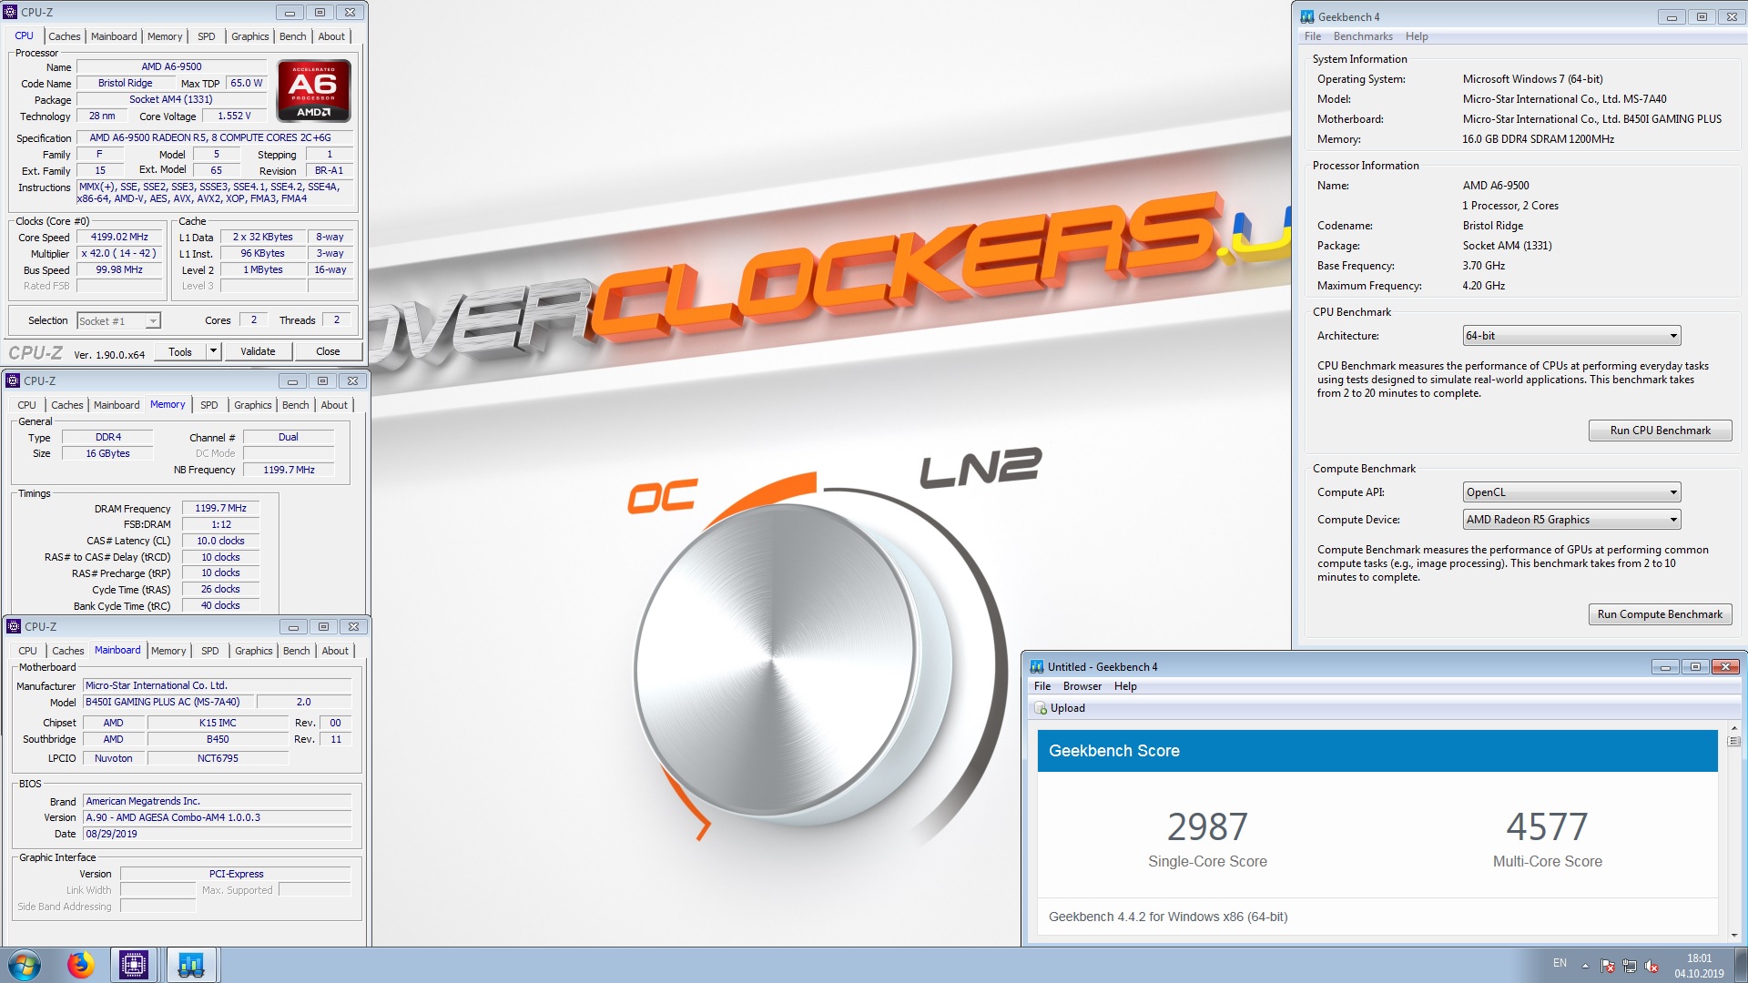The height and width of the screenshot is (983, 1748).
Task: Click the Upload icon in Geekbench results
Action: click(1041, 708)
